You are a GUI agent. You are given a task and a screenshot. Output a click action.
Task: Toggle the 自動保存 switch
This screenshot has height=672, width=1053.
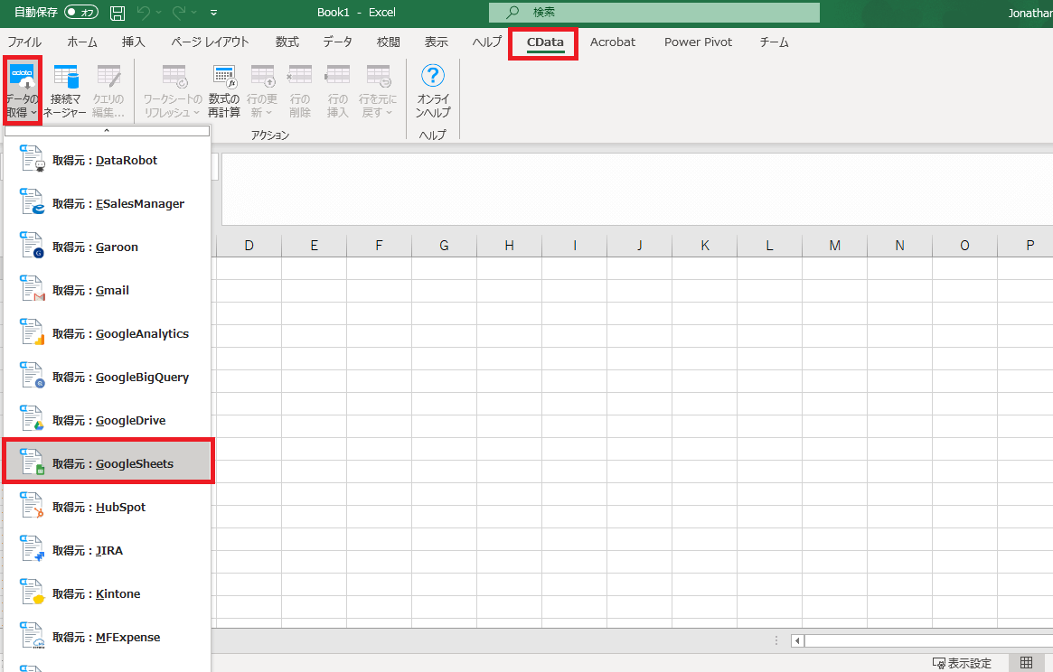(x=81, y=12)
